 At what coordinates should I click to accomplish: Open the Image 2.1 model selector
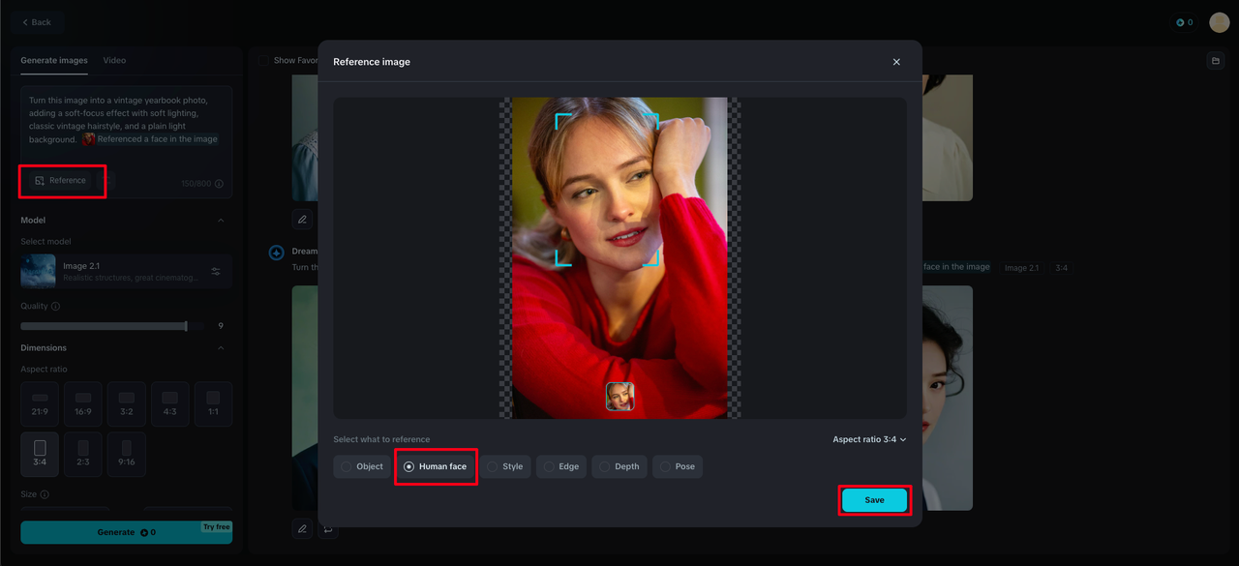pyautogui.click(x=127, y=272)
